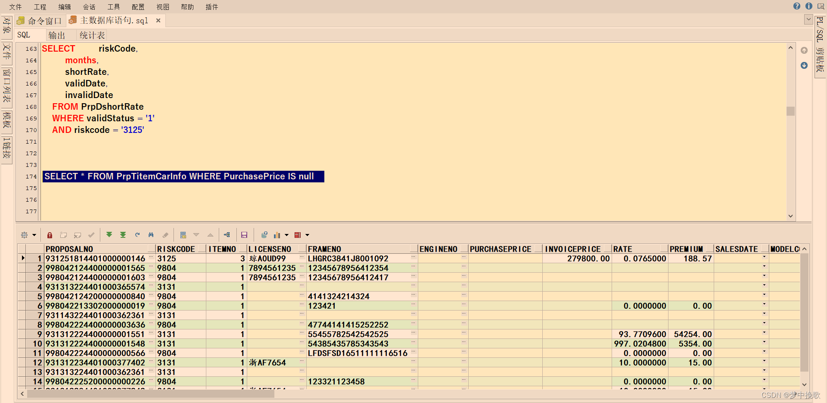Screen dimensions: 827x403
Task: Click the results grid horizontal scrollbar thumb
Action: click(151, 394)
